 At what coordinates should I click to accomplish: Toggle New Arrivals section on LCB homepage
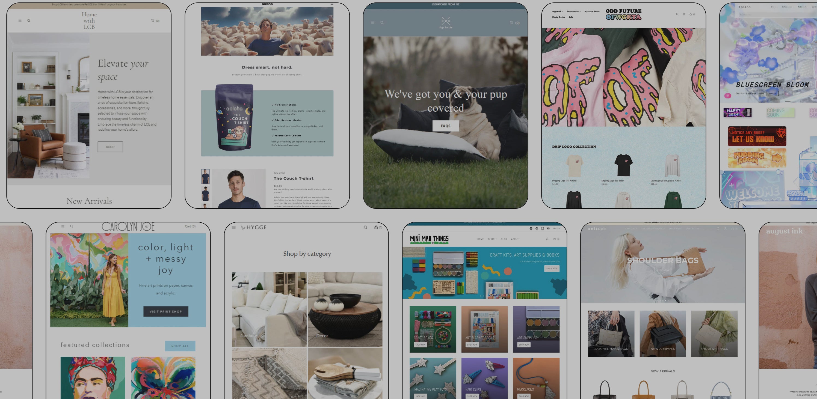click(x=88, y=201)
